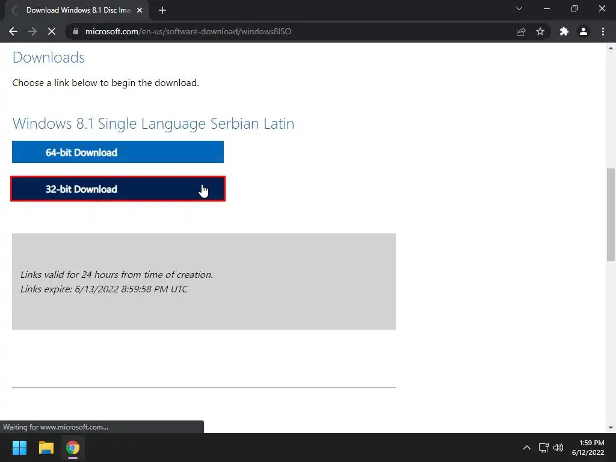Click the forward navigation arrow
This screenshot has height=462, width=616.
32,31
